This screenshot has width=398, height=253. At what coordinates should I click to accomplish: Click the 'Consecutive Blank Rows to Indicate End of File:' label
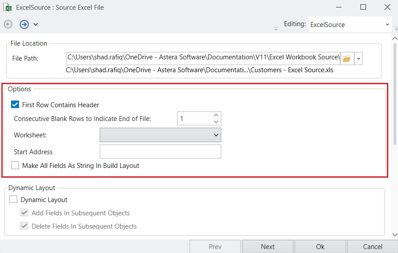[x=82, y=119]
